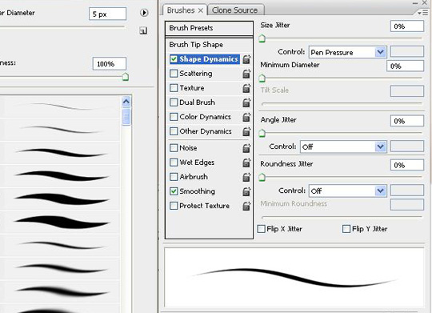Click the brush list scrollbar thumb
Screen dimensions: 432x313
[126, 117]
